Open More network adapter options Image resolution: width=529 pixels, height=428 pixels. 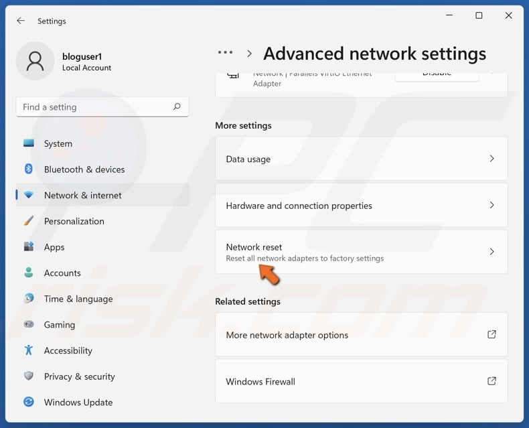(362, 334)
